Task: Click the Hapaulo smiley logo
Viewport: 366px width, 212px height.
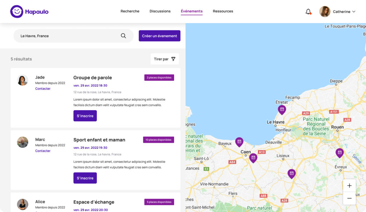Action: coord(16,11)
